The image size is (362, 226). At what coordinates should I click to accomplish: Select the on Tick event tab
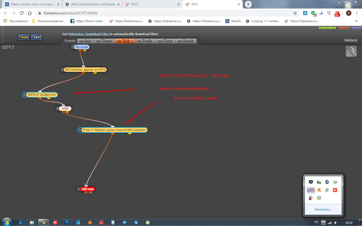pos(125,41)
